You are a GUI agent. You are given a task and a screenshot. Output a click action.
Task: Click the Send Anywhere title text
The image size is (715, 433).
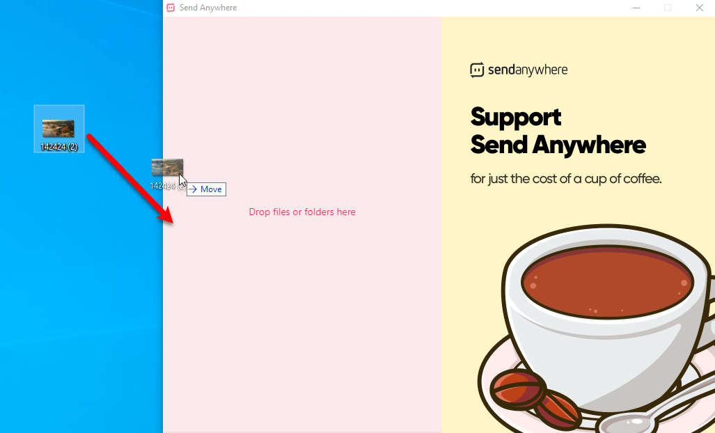pyautogui.click(x=208, y=8)
